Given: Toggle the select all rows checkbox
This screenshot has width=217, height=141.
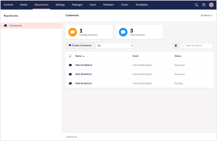Looking at the screenshot, I should [70, 56].
